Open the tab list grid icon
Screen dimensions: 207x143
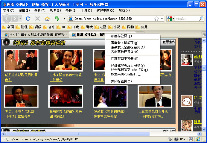(204, 35)
